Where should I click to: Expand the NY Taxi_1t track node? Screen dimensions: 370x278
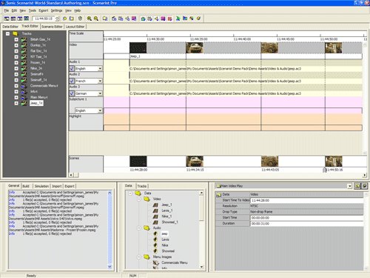coord(16,57)
